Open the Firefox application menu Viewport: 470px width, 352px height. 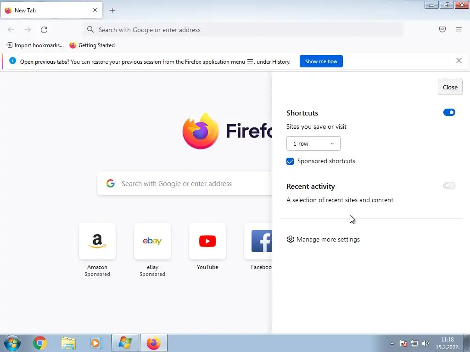[459, 29]
